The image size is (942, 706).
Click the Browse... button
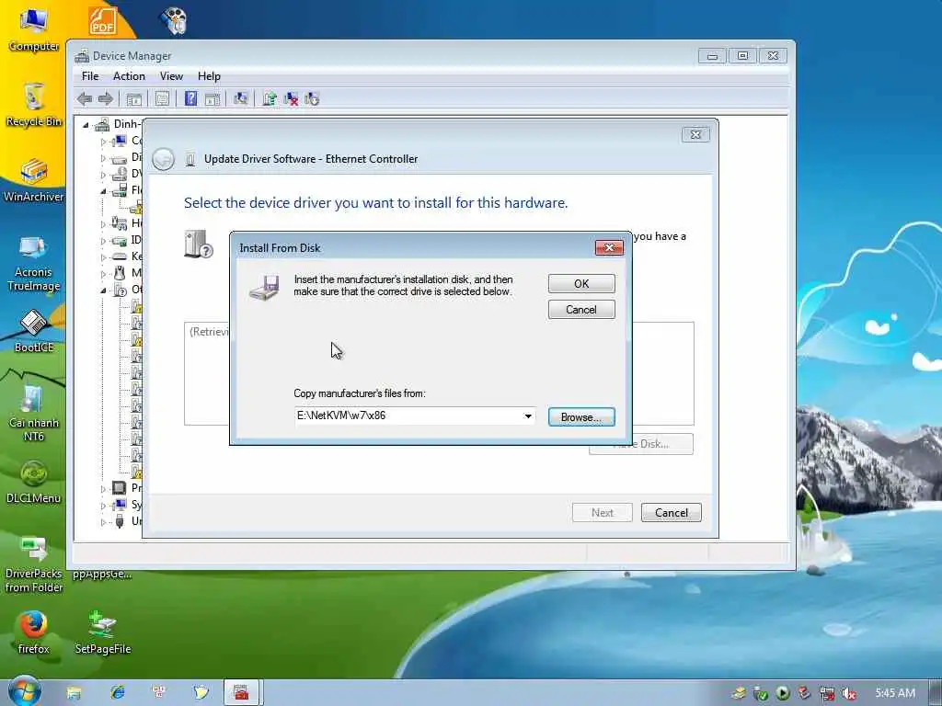click(x=581, y=416)
